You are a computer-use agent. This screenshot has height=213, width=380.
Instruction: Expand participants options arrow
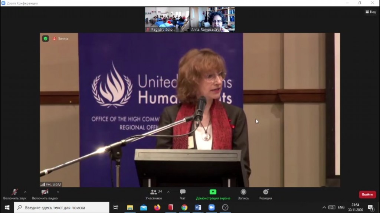(168, 192)
